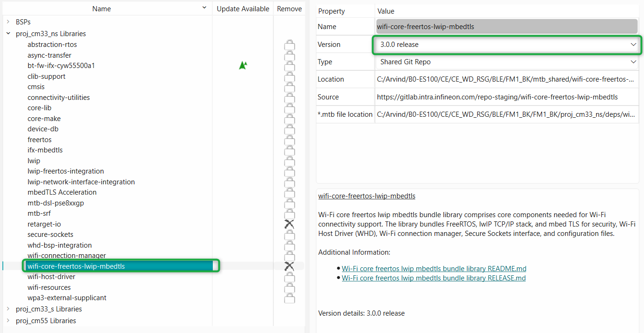Click the lock icon in the cmsis row
Image resolution: width=644 pixels, height=333 pixels.
tap(289, 87)
